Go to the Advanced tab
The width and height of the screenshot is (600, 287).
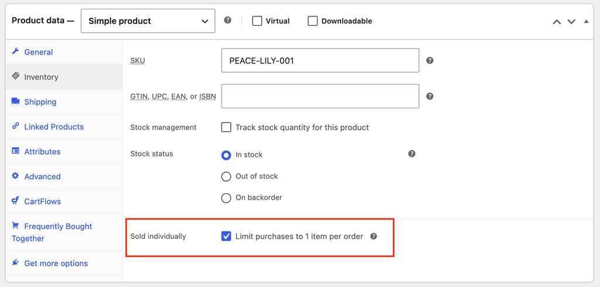[64, 176]
